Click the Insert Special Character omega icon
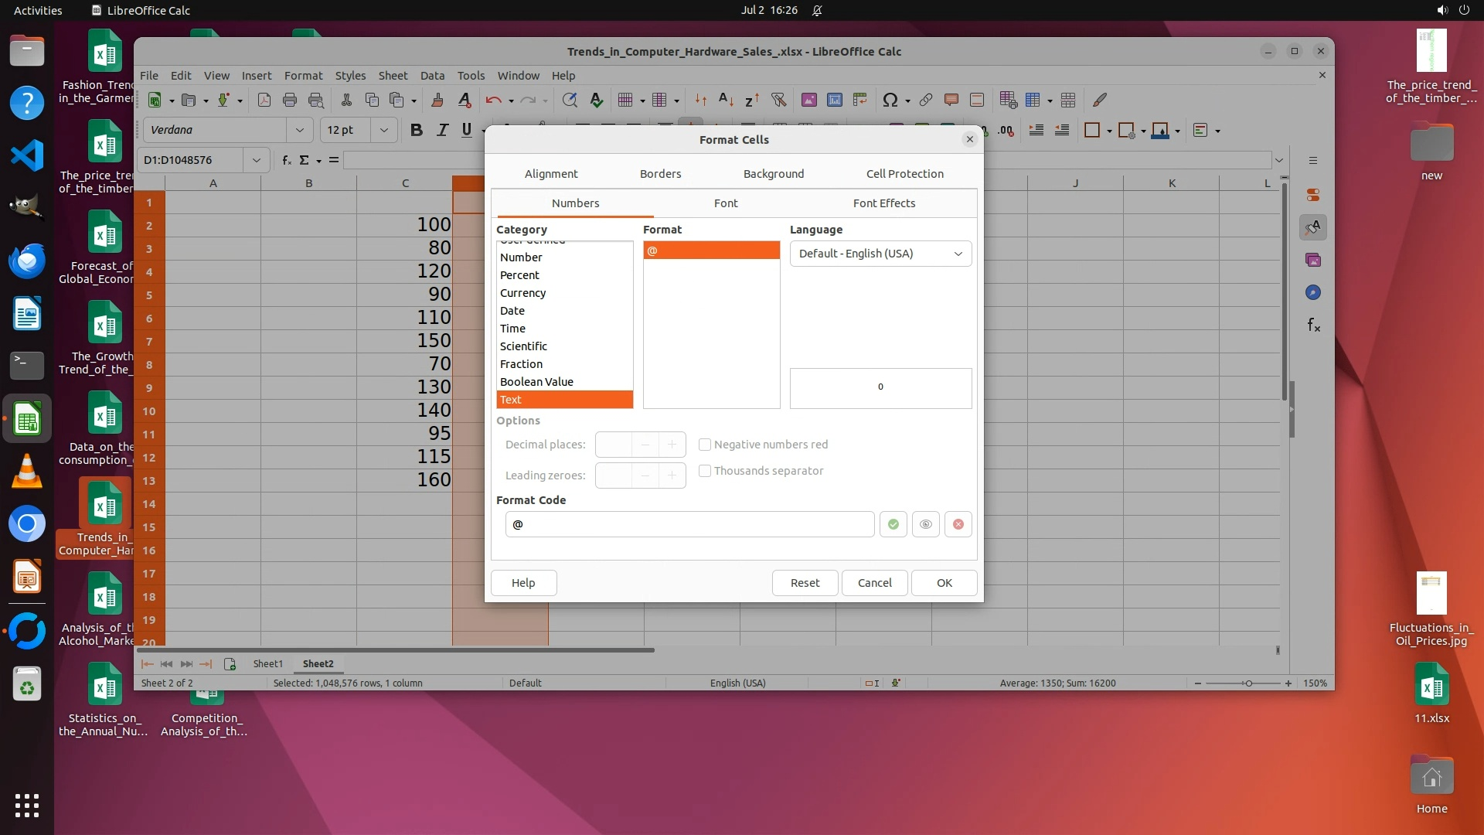This screenshot has height=835, width=1484. click(890, 100)
